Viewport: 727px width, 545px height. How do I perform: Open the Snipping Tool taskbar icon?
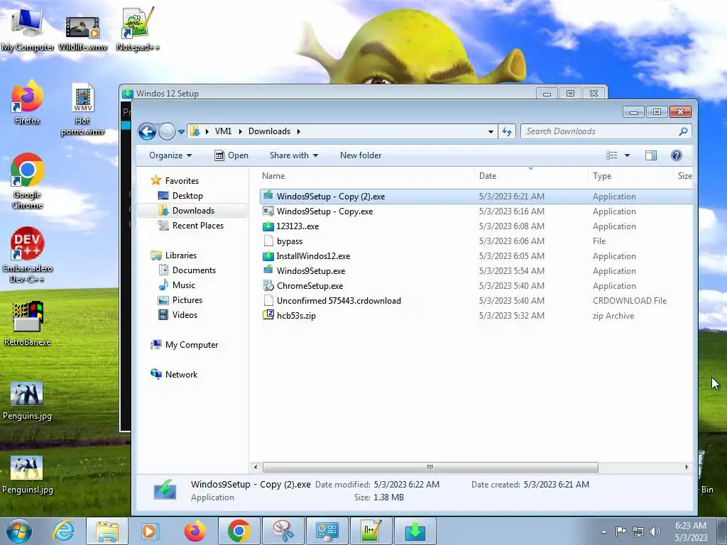(283, 531)
